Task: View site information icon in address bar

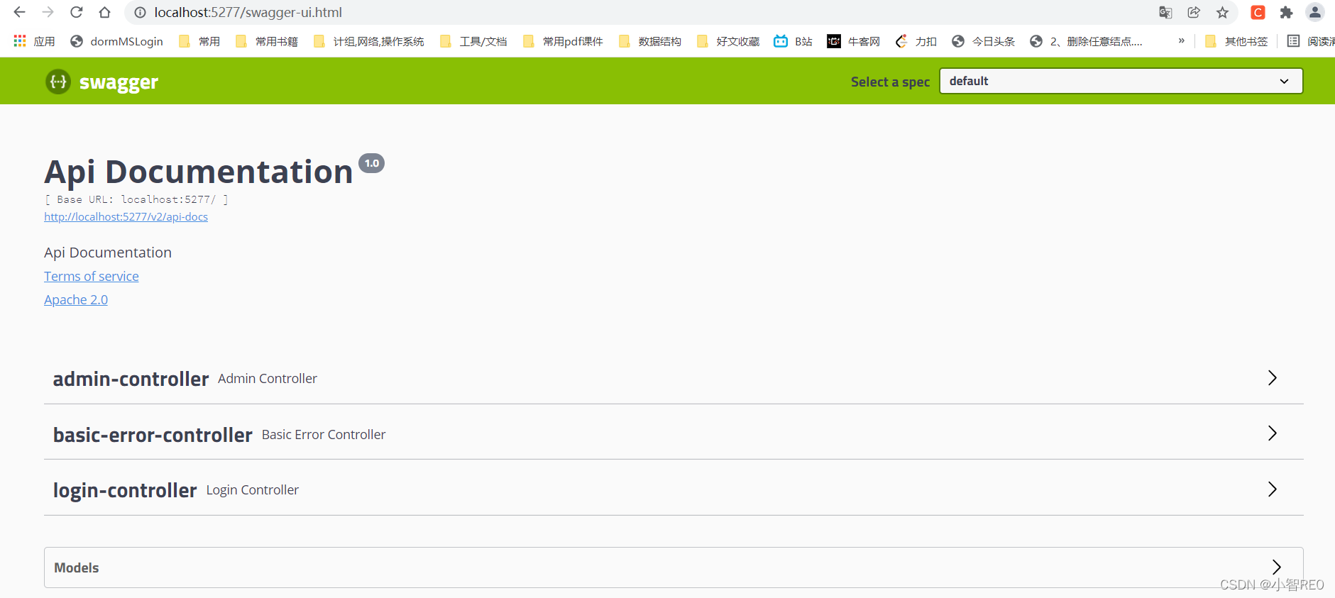Action: tap(140, 12)
